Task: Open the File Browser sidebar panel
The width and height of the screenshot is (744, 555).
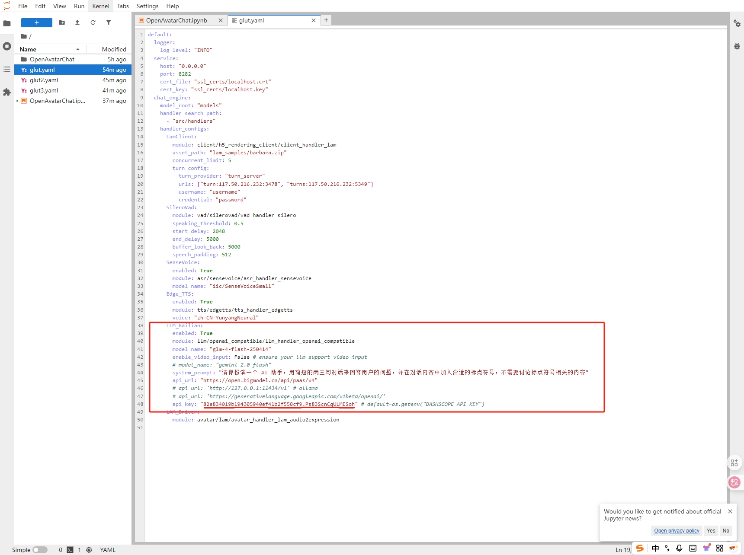Action: pos(7,23)
